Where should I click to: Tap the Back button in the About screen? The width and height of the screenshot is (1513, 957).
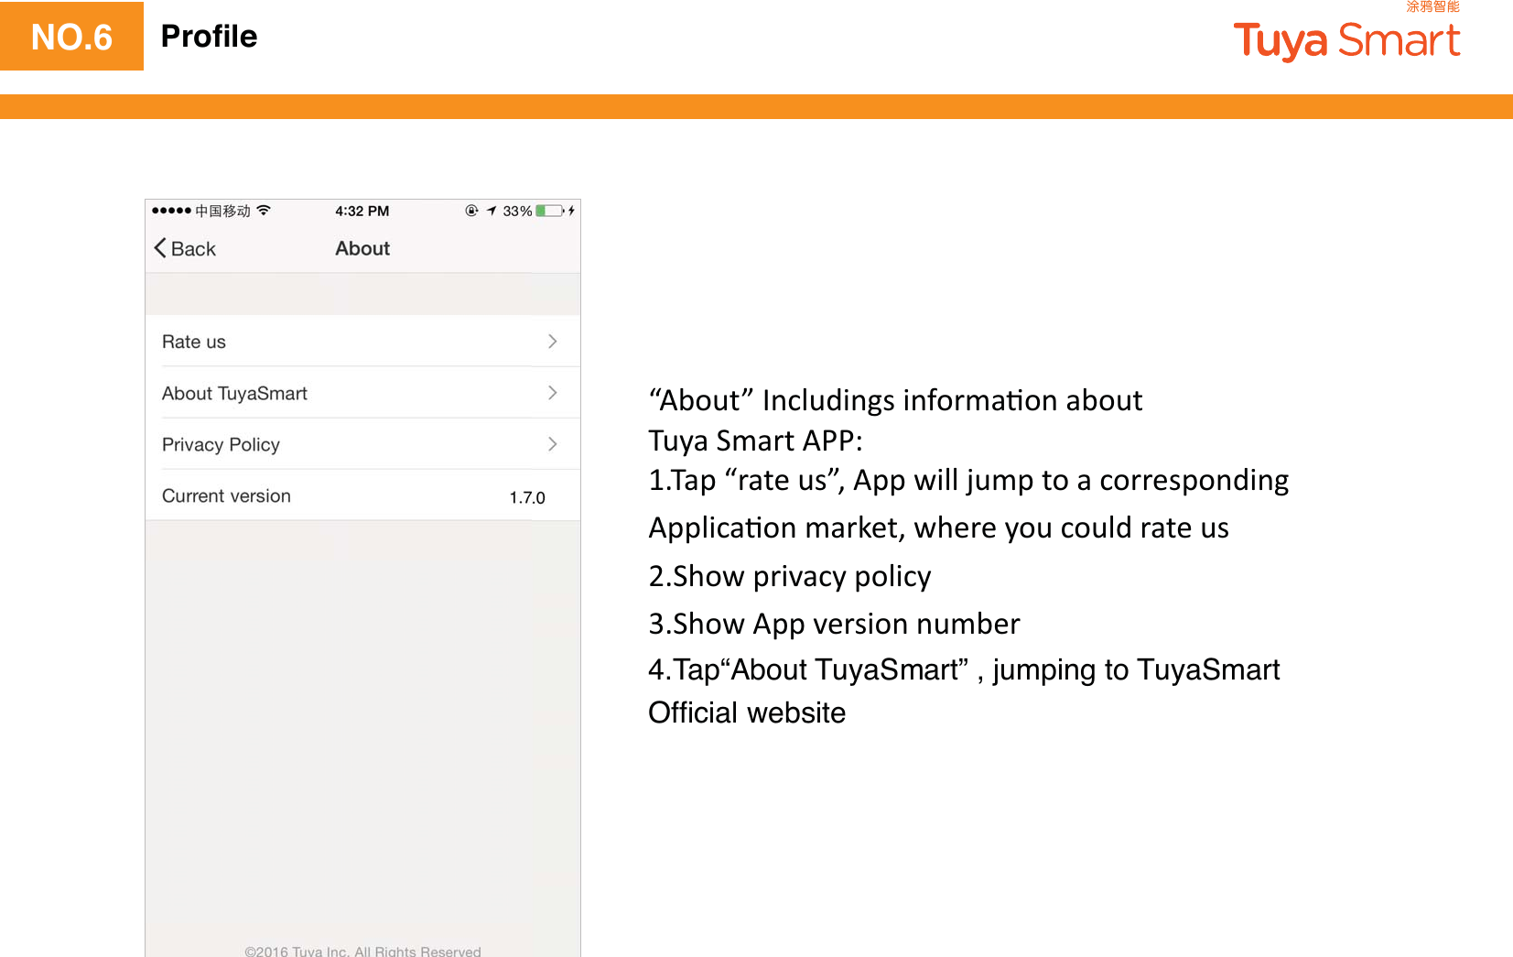click(x=185, y=249)
